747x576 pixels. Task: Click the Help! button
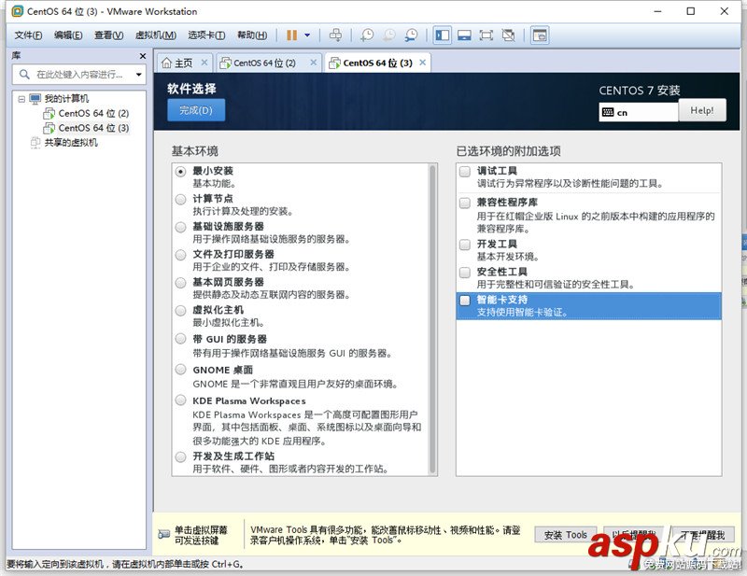pyautogui.click(x=702, y=110)
